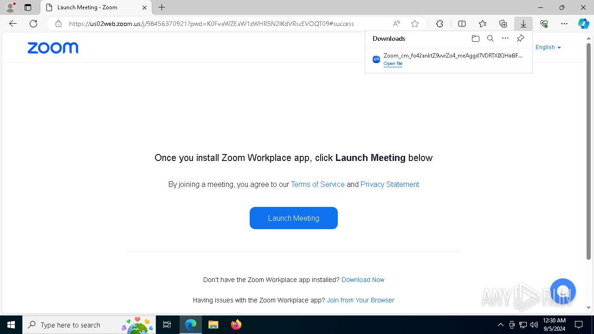Open the Terms of Service link

318,184
